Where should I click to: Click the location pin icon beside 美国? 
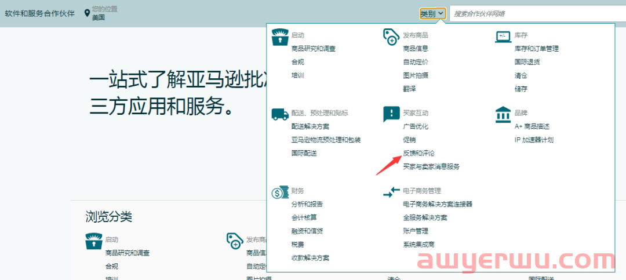87,13
